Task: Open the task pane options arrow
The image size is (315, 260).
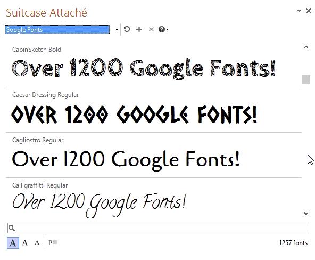Action: [299, 11]
